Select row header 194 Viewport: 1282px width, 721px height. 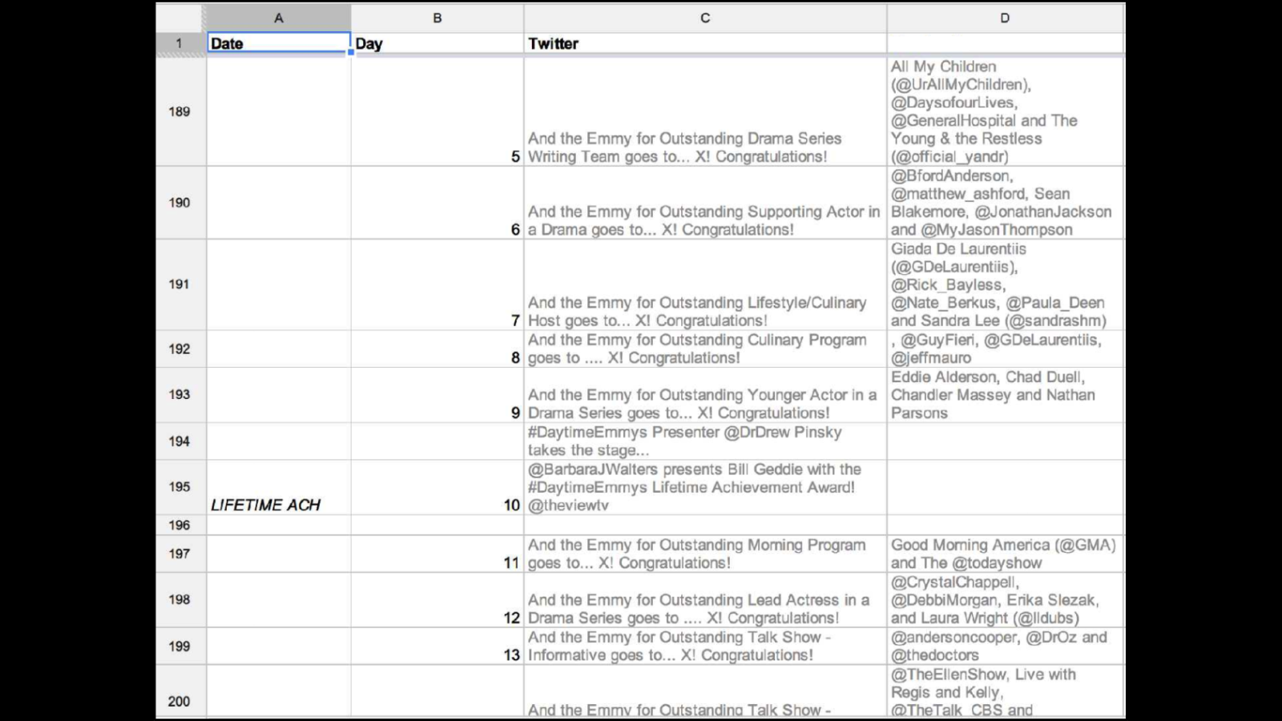[180, 441]
